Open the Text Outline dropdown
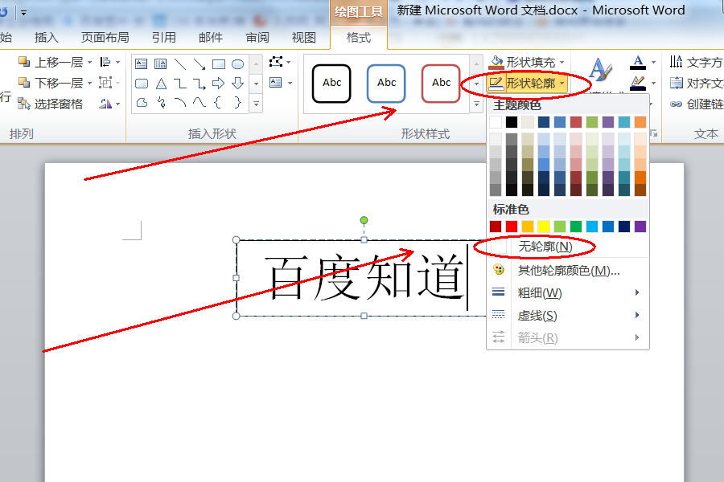This screenshot has height=482, width=724. point(653,83)
